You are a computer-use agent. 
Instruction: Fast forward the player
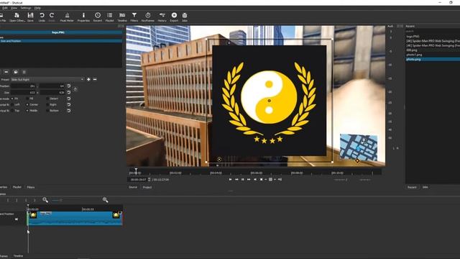coord(249,179)
